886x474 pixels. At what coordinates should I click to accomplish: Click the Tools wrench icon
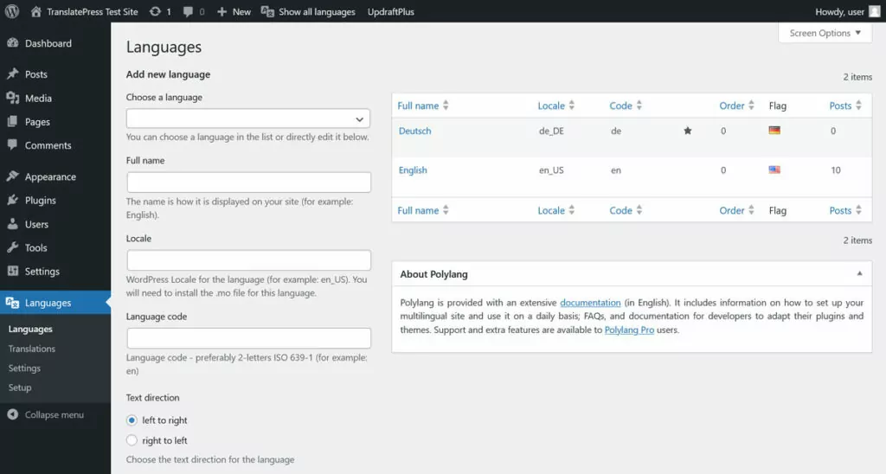click(12, 247)
